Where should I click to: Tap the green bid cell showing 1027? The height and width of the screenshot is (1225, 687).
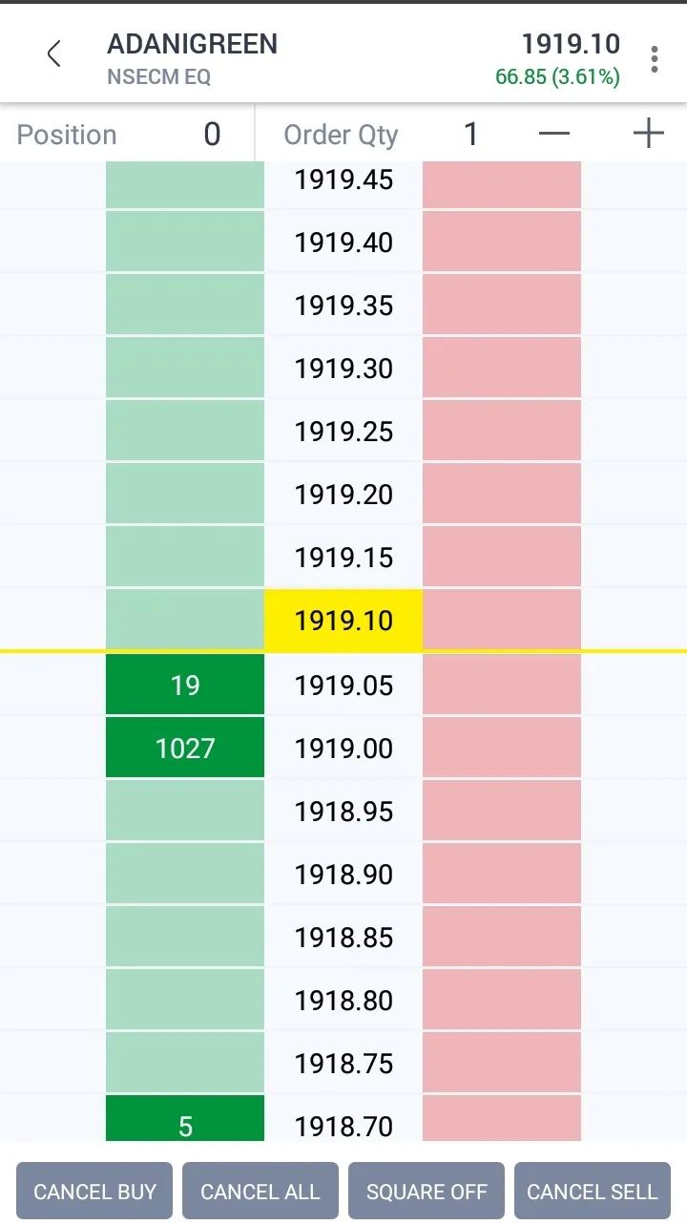[x=185, y=748]
